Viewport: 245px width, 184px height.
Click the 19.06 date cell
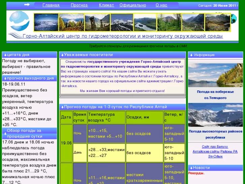click(x=66, y=143)
